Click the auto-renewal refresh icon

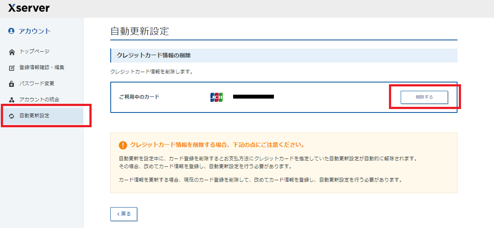[x=12, y=116]
